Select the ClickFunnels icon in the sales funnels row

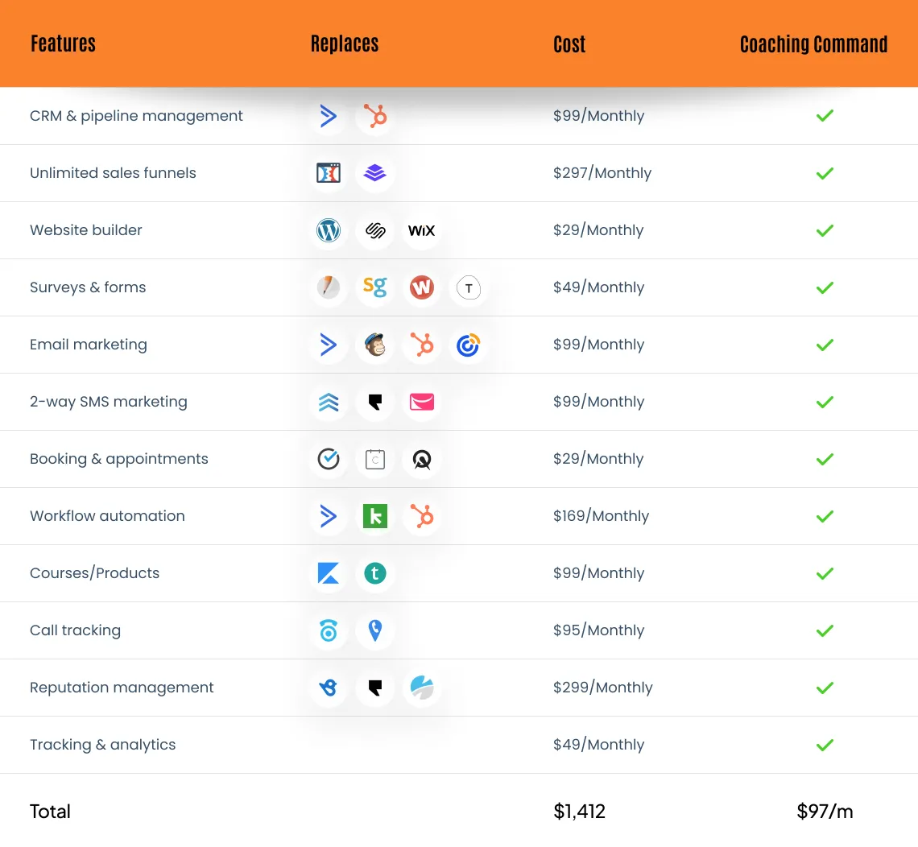click(x=329, y=173)
